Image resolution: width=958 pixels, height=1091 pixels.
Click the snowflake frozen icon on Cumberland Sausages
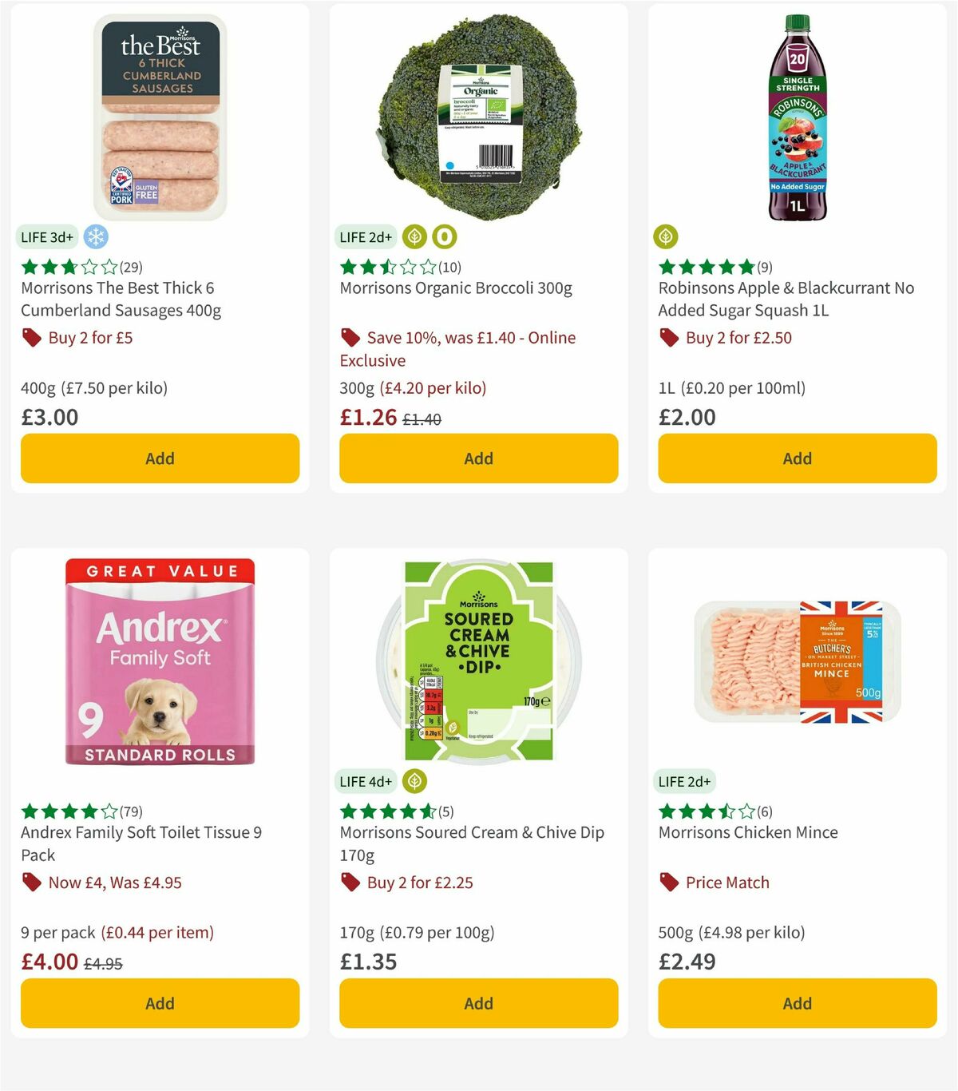[x=96, y=237]
